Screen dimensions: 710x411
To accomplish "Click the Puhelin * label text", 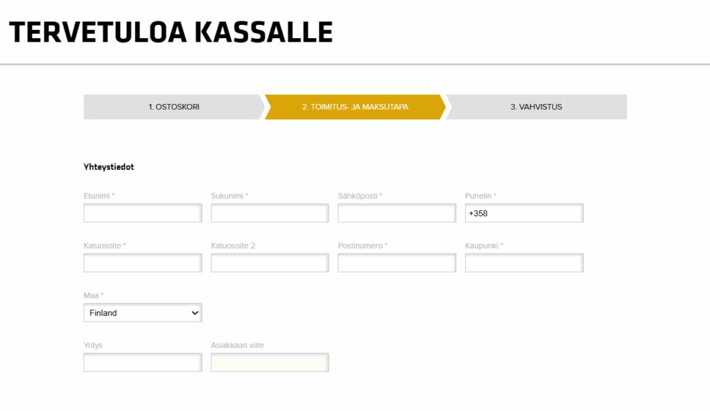I will click(480, 196).
